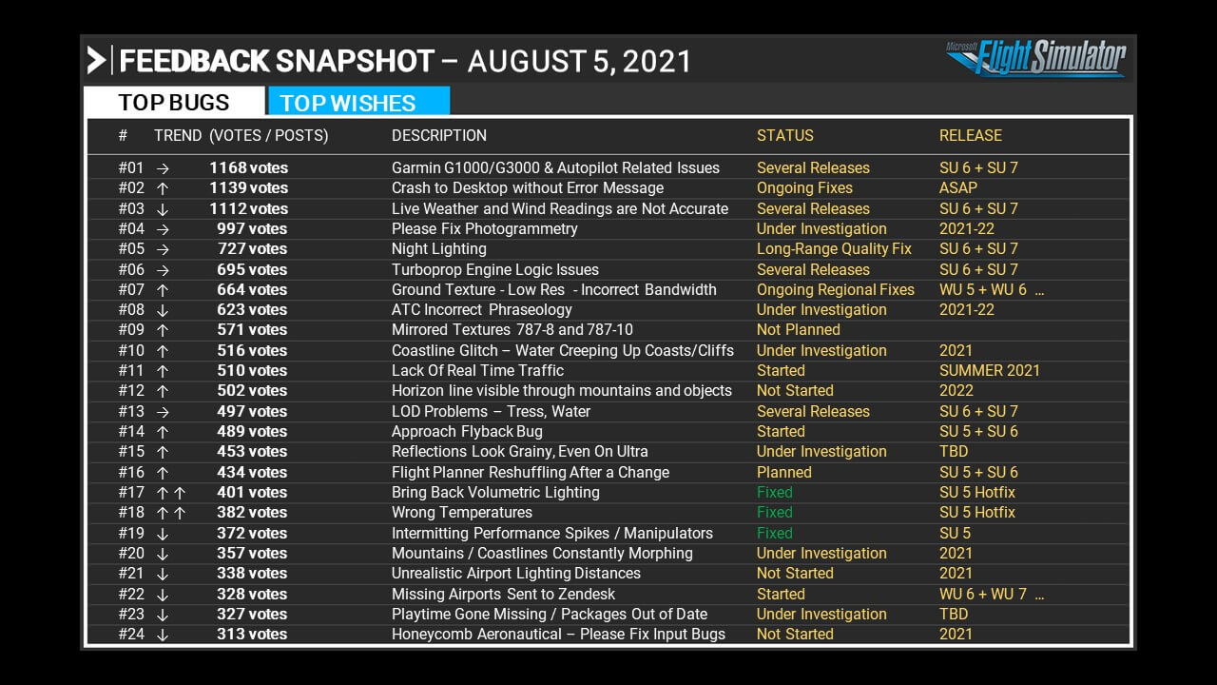Click 'Live Weather and Wind Readings are Not Accurate'

click(x=560, y=209)
